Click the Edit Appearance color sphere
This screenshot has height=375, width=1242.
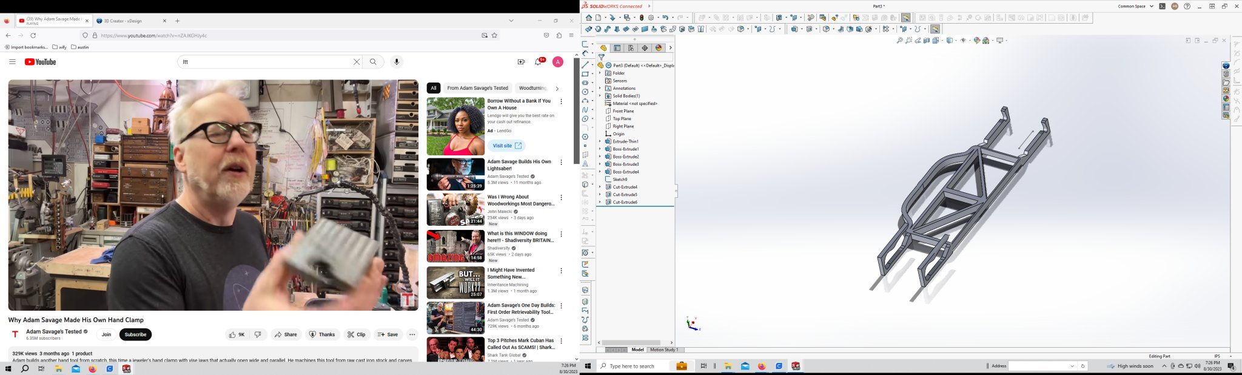977,41
